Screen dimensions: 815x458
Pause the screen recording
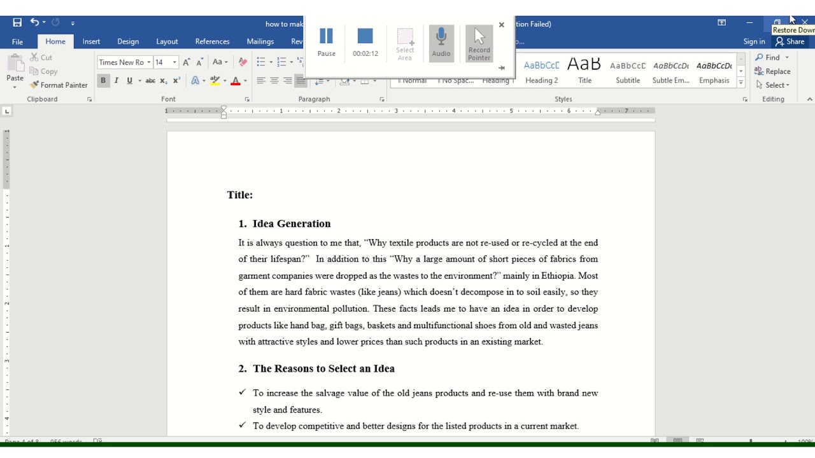(x=327, y=43)
